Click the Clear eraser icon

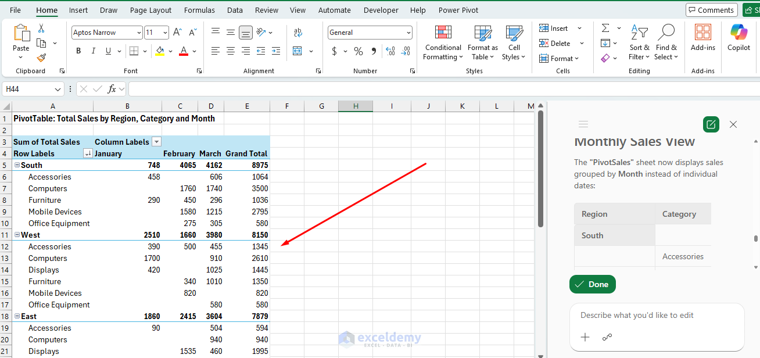(x=605, y=58)
